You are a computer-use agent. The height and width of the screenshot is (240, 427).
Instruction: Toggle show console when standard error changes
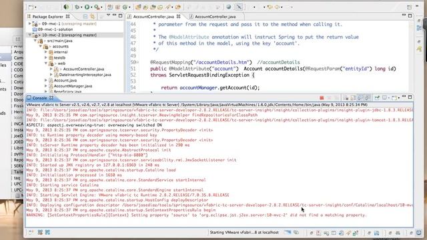pyautogui.click(x=368, y=98)
